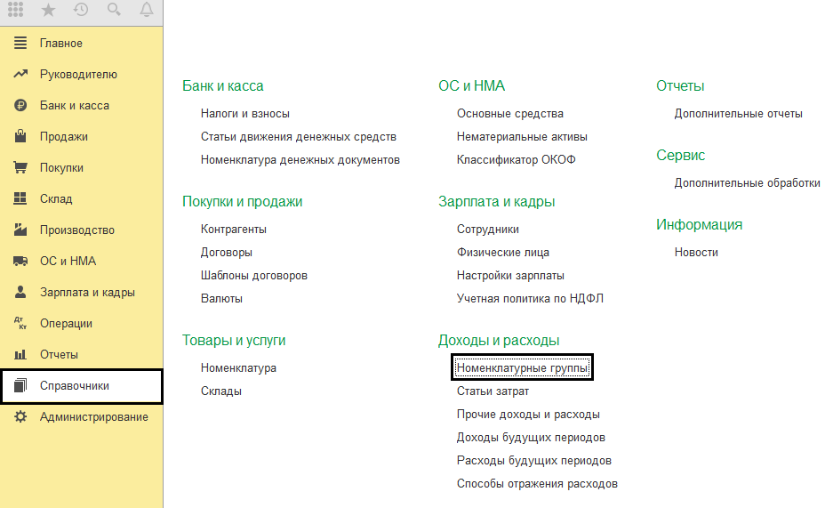Click the Производство factory icon

point(20,230)
